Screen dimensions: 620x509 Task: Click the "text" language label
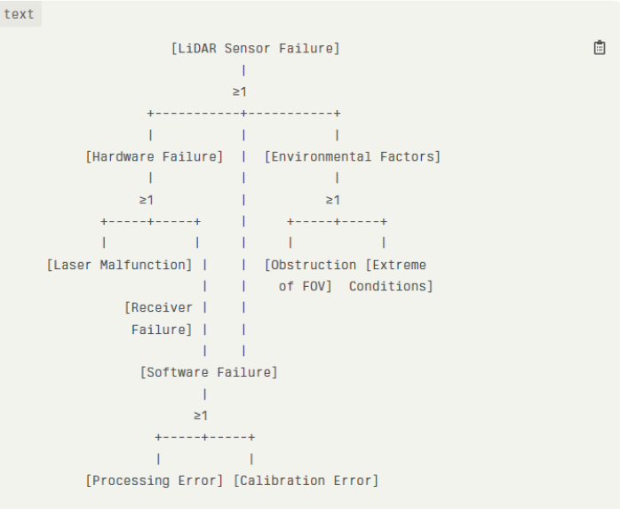coord(19,14)
